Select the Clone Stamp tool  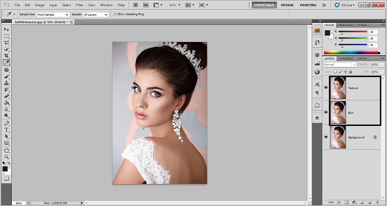[6, 83]
